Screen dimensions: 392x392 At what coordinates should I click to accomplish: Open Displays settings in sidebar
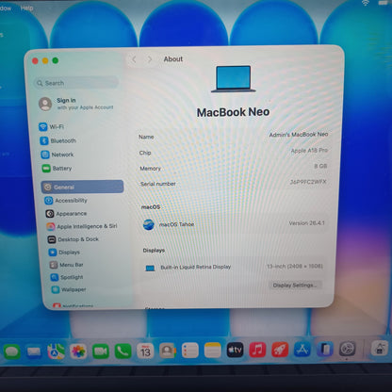pyautogui.click(x=64, y=253)
